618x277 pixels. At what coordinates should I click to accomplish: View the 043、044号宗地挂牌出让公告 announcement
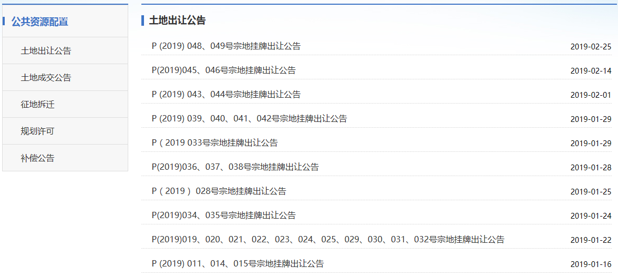point(226,95)
